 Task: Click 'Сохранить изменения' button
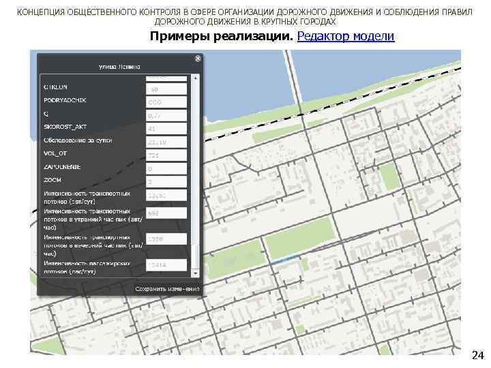pyautogui.click(x=167, y=289)
